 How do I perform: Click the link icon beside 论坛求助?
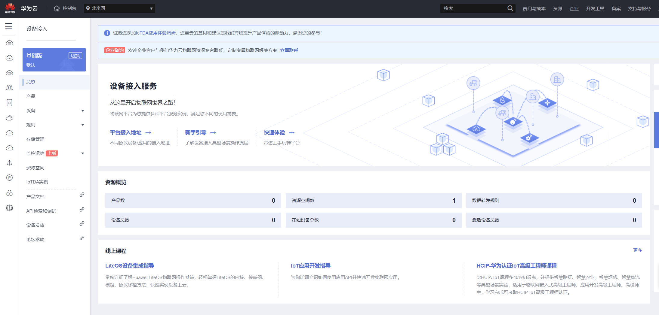coord(82,238)
